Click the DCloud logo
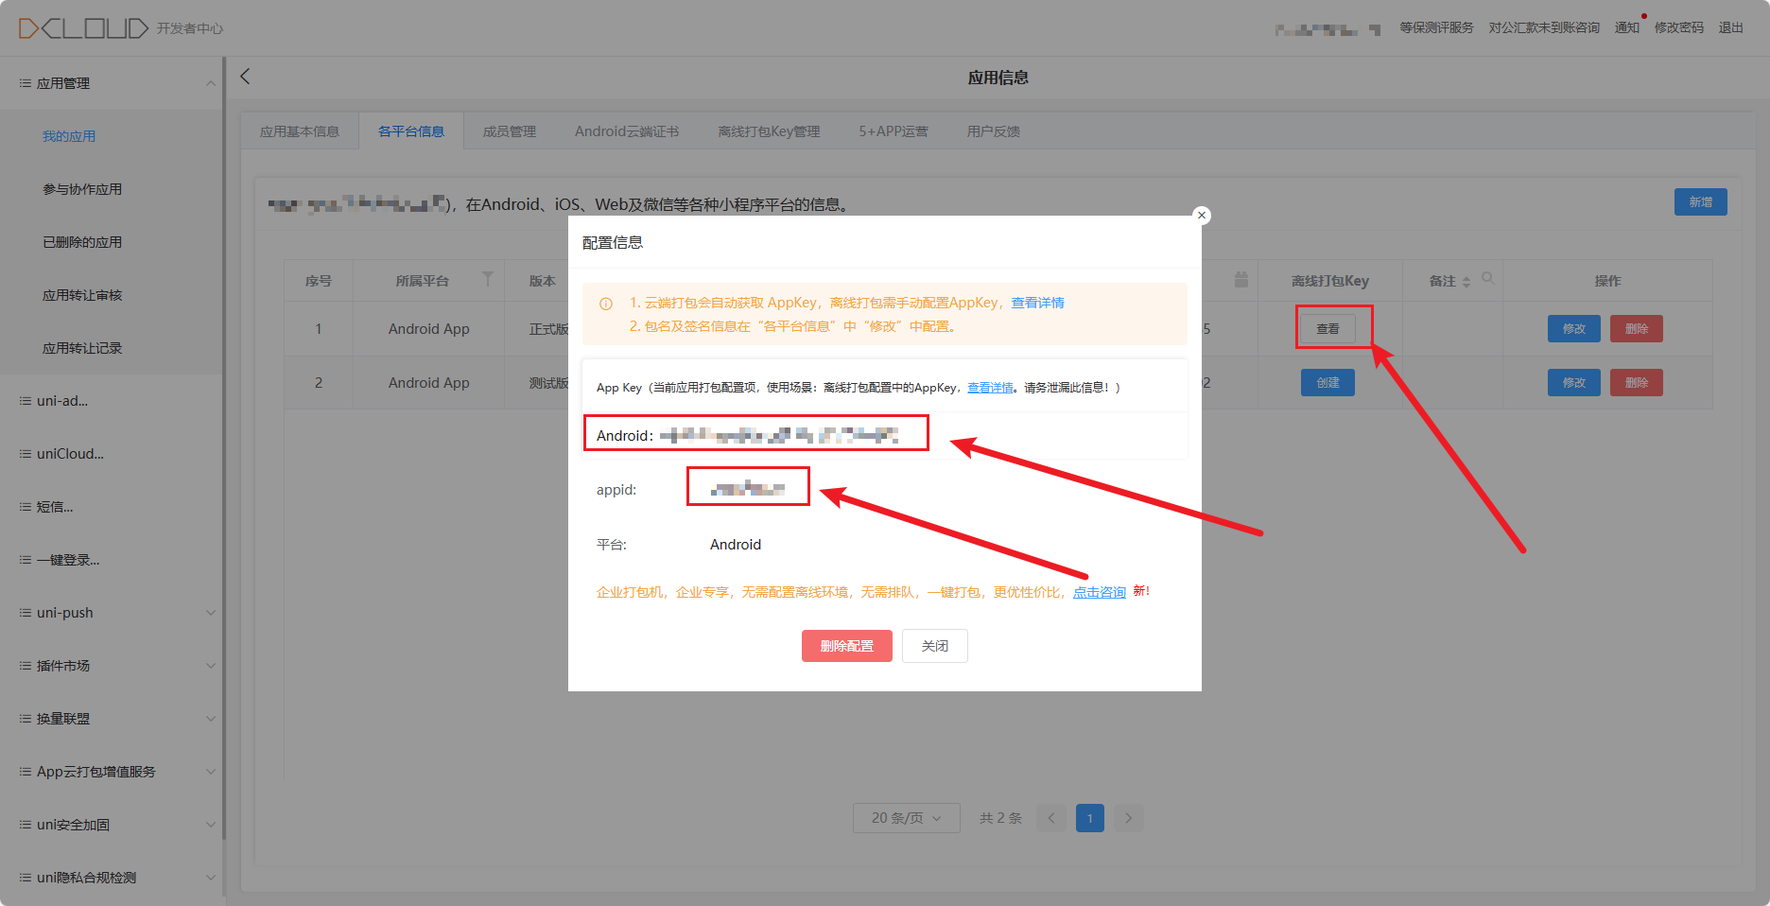The image size is (1770, 906). pyautogui.click(x=83, y=28)
